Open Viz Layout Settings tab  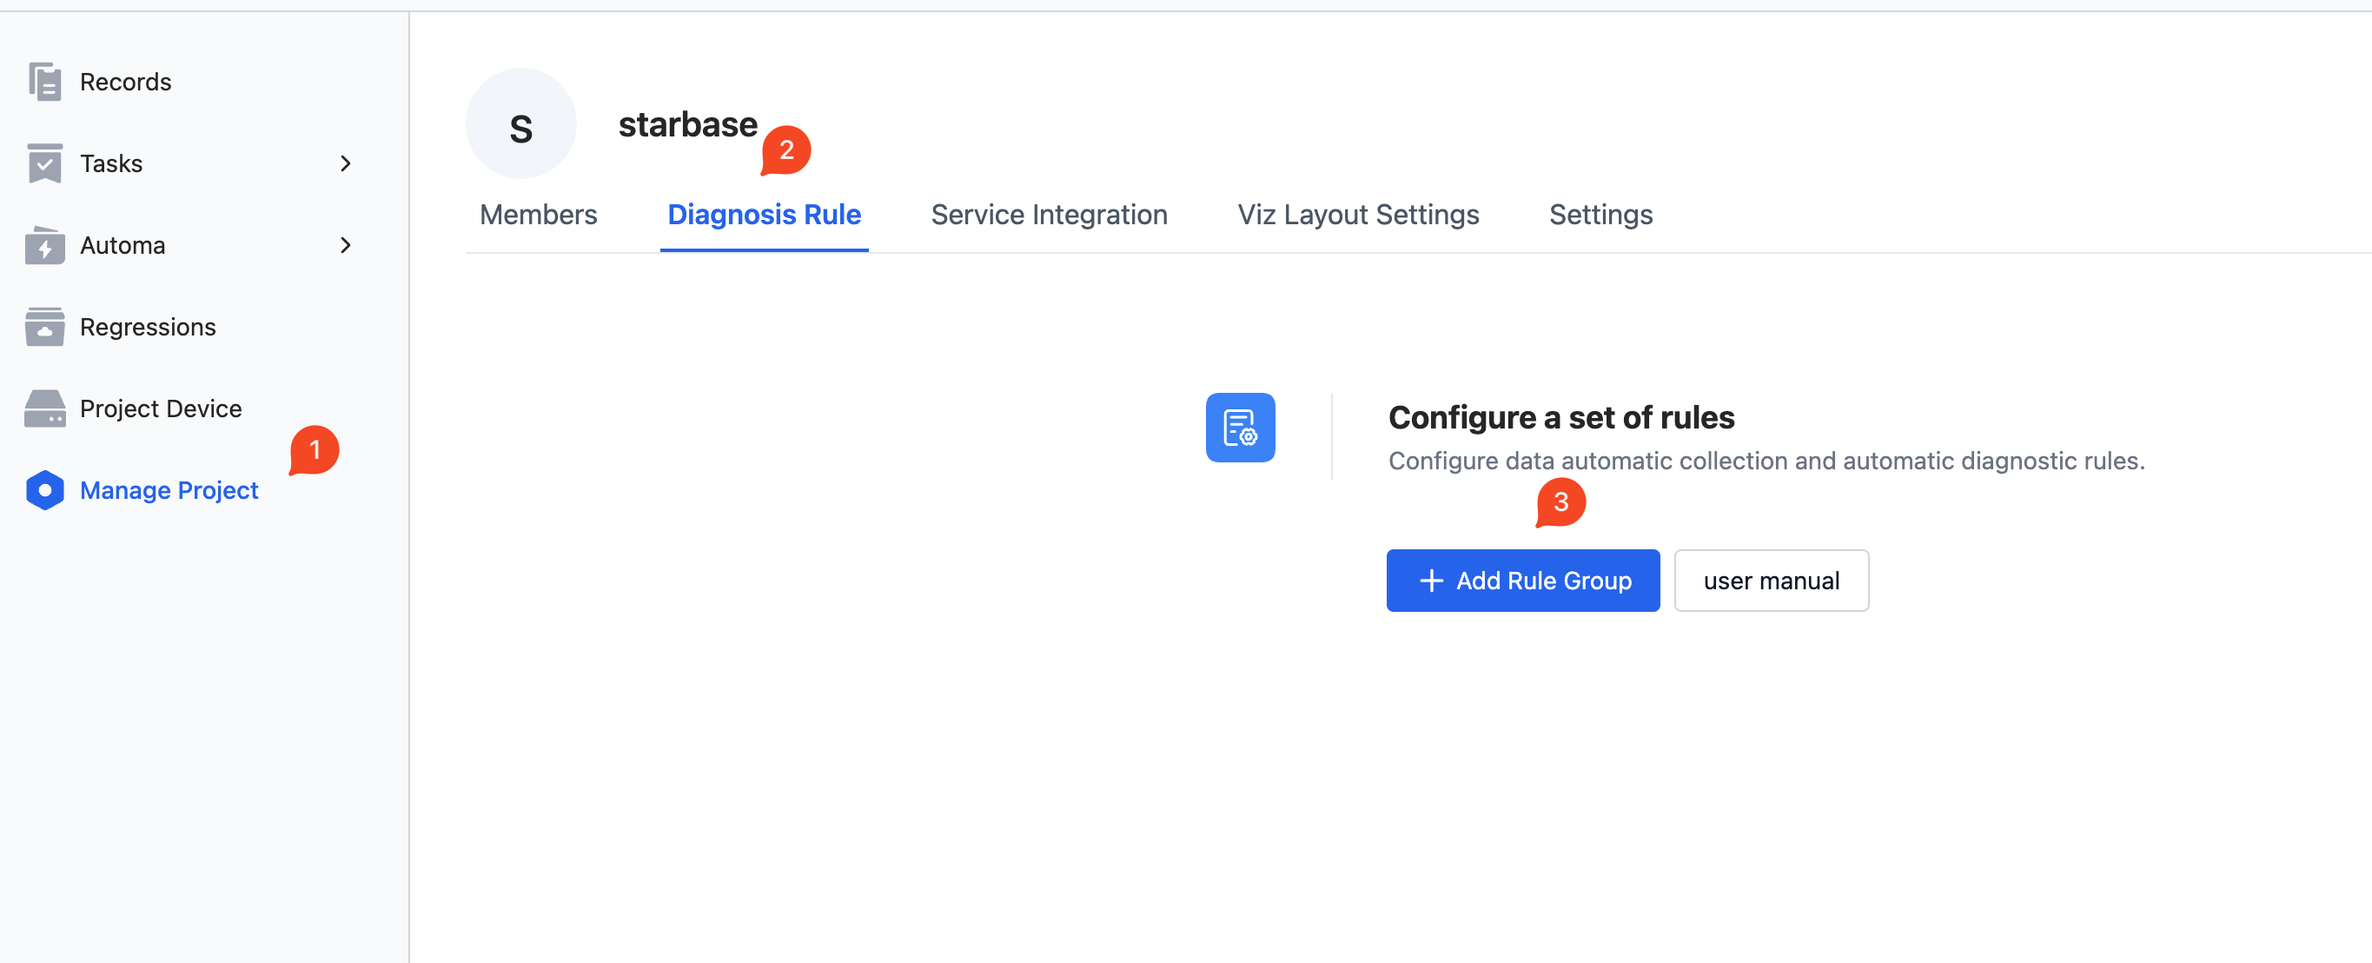[1358, 215]
